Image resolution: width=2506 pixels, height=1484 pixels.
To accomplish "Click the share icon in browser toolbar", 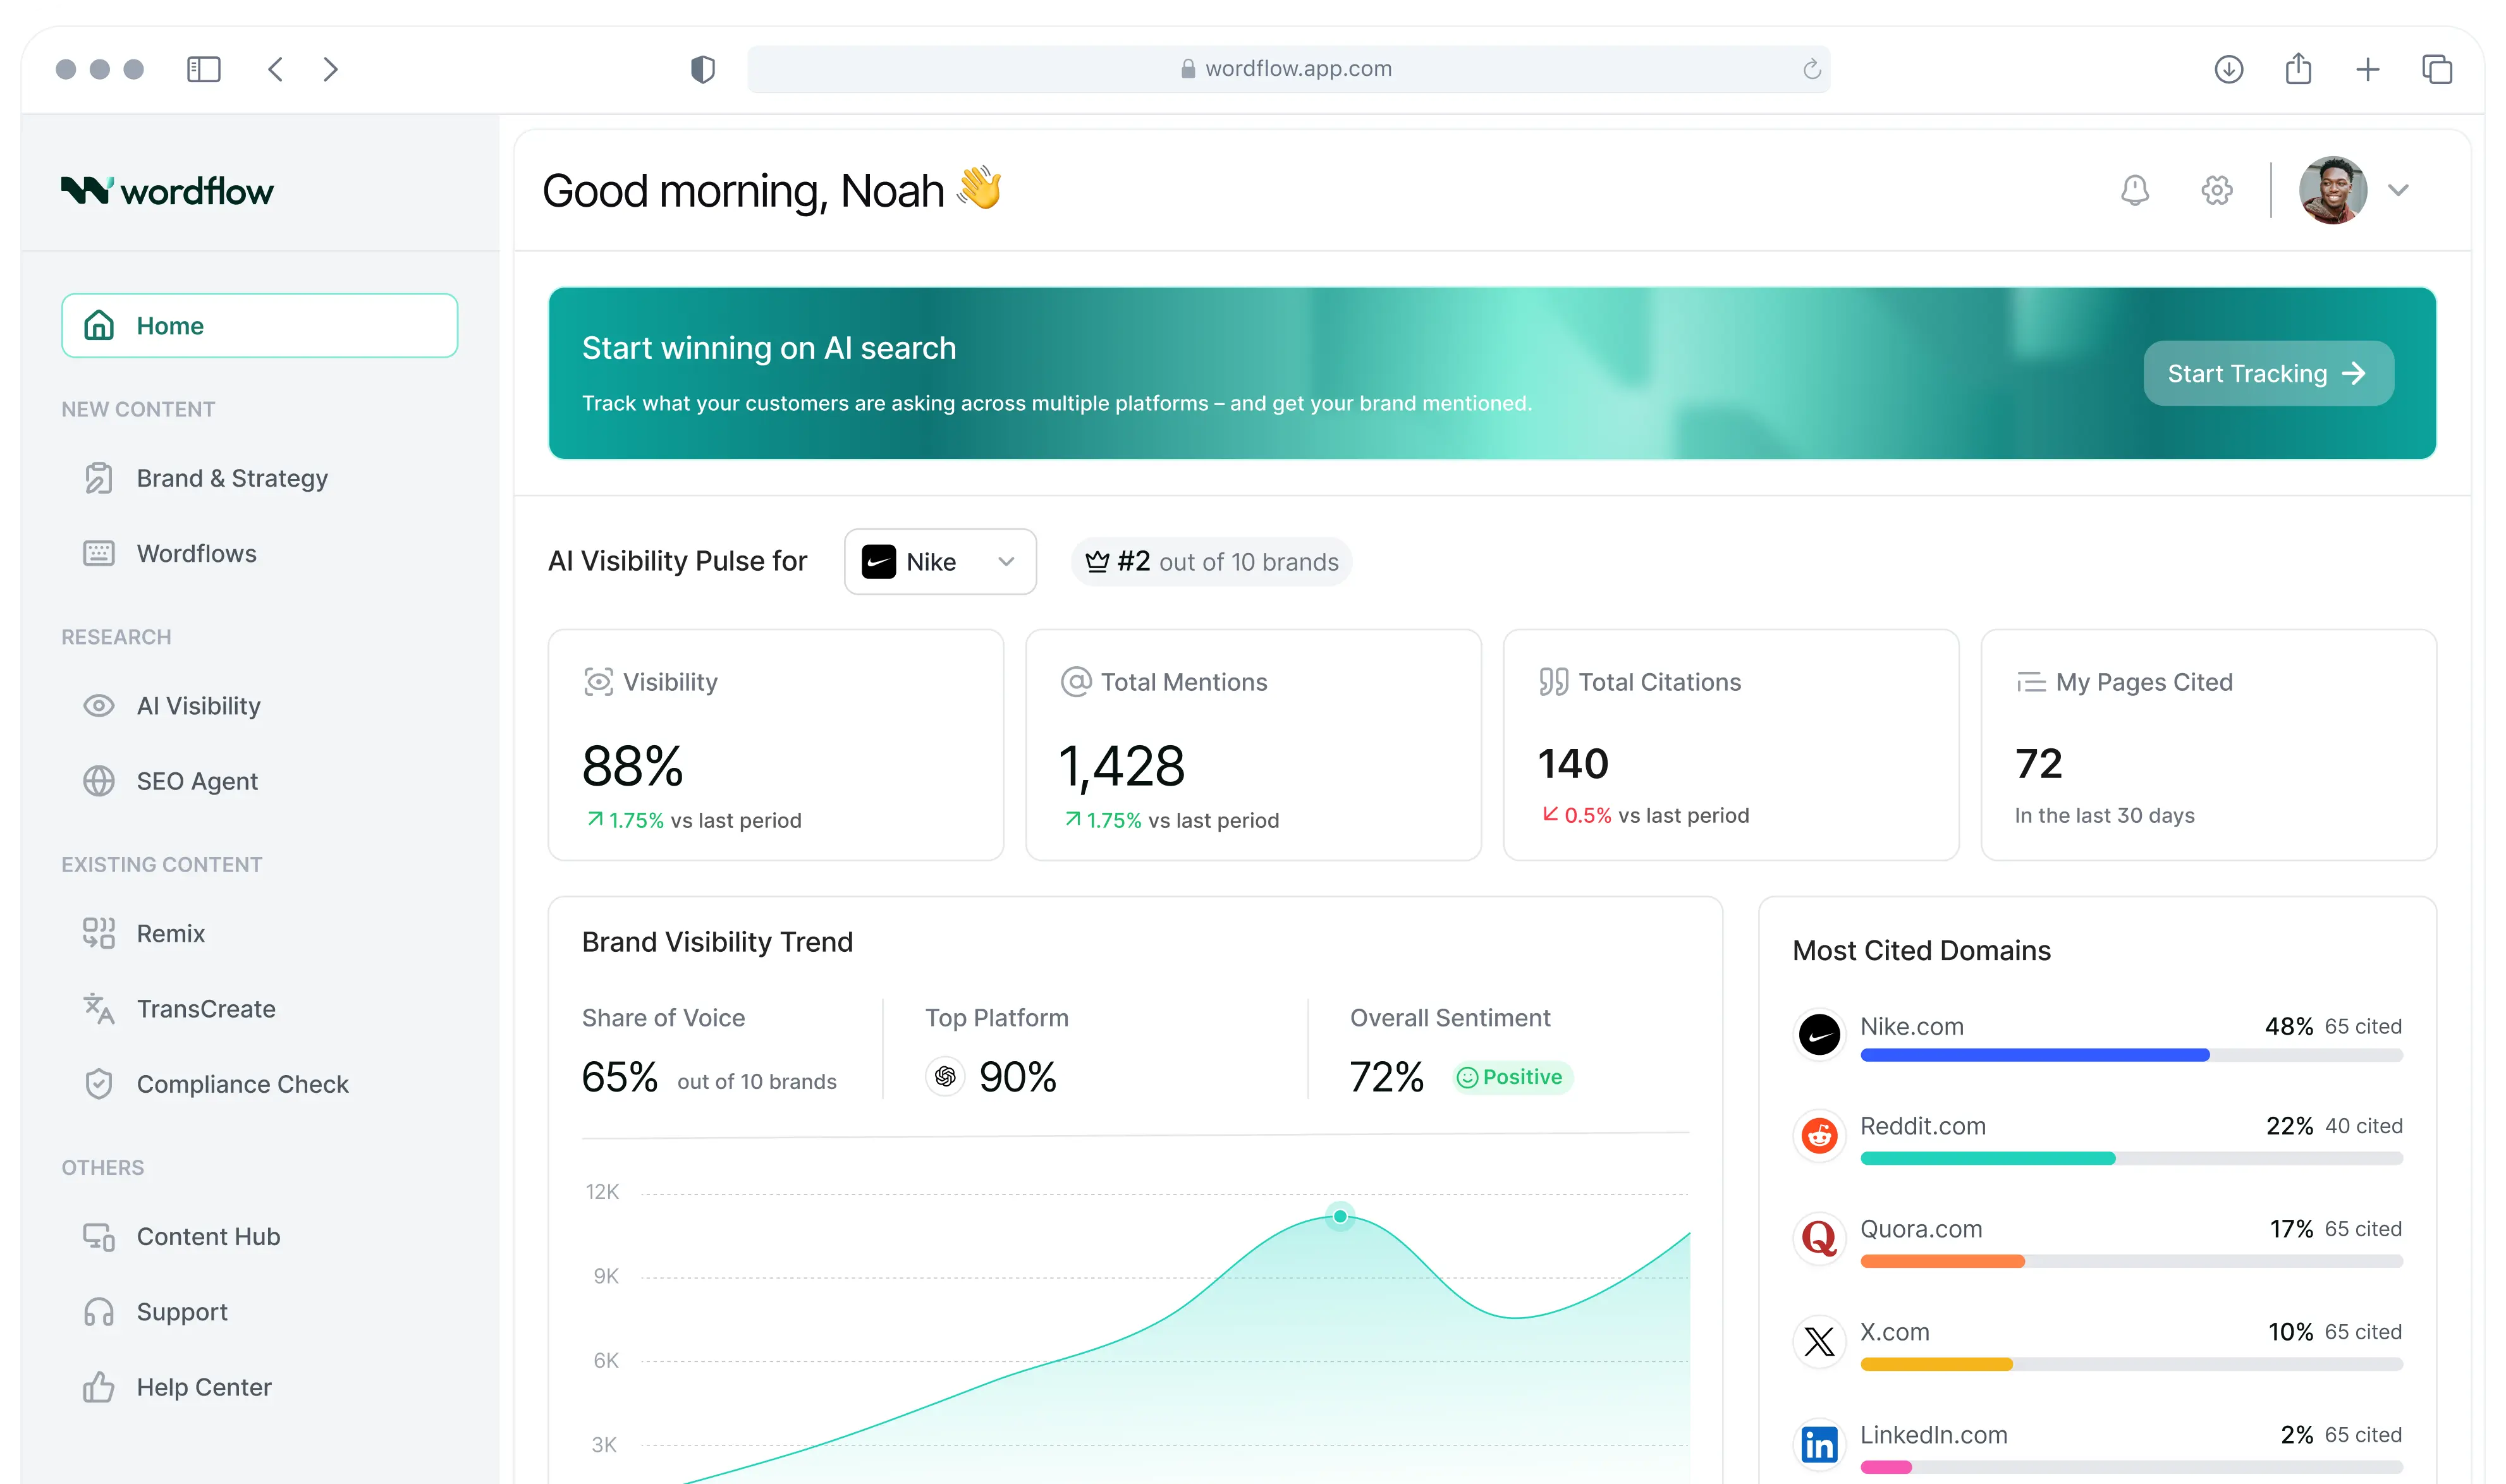I will (x=2298, y=69).
